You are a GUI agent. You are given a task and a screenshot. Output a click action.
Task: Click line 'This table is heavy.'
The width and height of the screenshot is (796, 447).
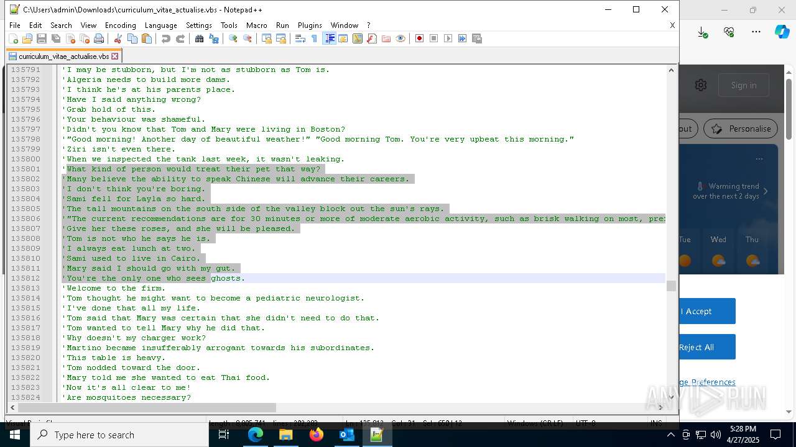tap(114, 358)
